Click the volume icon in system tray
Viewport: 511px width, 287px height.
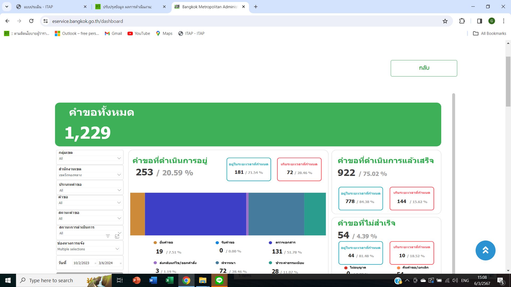coord(455,280)
